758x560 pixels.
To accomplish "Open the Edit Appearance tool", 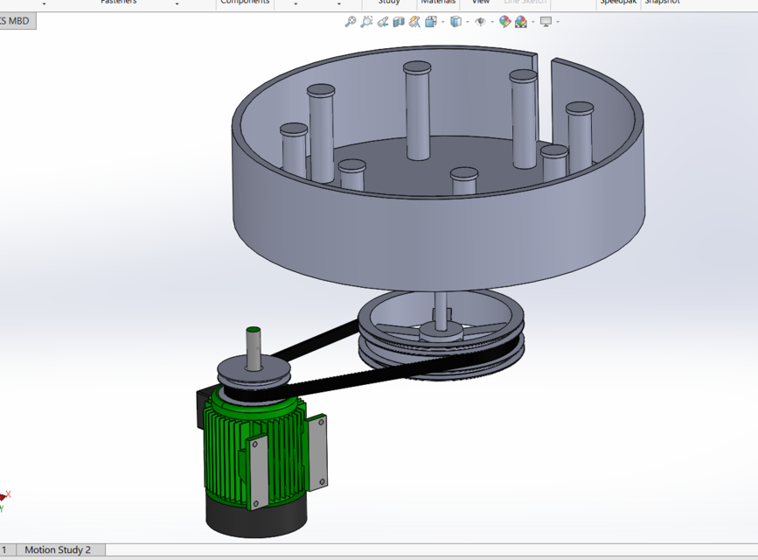I will coord(504,20).
